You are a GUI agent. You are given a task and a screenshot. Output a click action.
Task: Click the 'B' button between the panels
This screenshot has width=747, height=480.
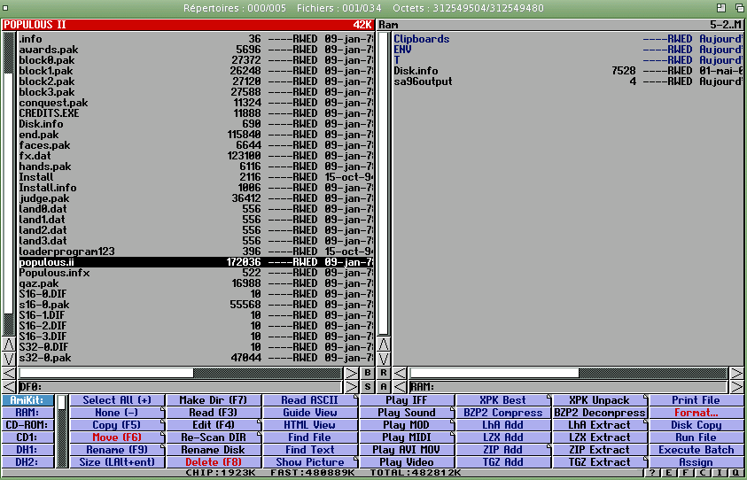(x=368, y=373)
